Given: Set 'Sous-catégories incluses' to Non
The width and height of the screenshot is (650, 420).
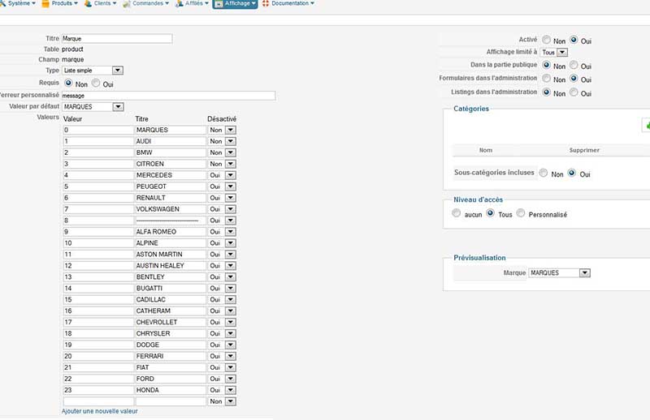Looking at the screenshot, I should point(544,173).
